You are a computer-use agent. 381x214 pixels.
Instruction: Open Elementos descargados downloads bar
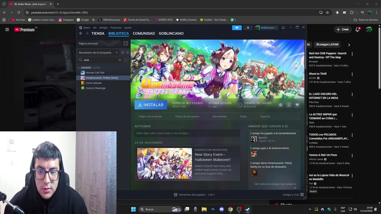(x=194, y=195)
